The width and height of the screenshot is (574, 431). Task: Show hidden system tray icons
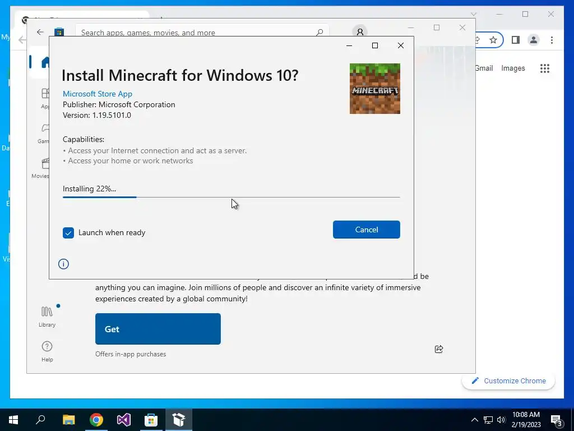pos(474,420)
